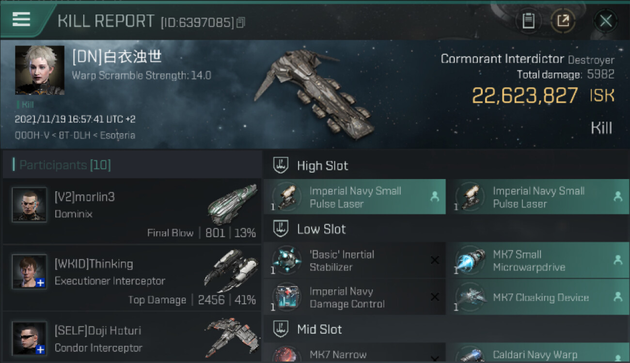Select Doji Hoturi's Condor Interceptor ship

pos(231,337)
